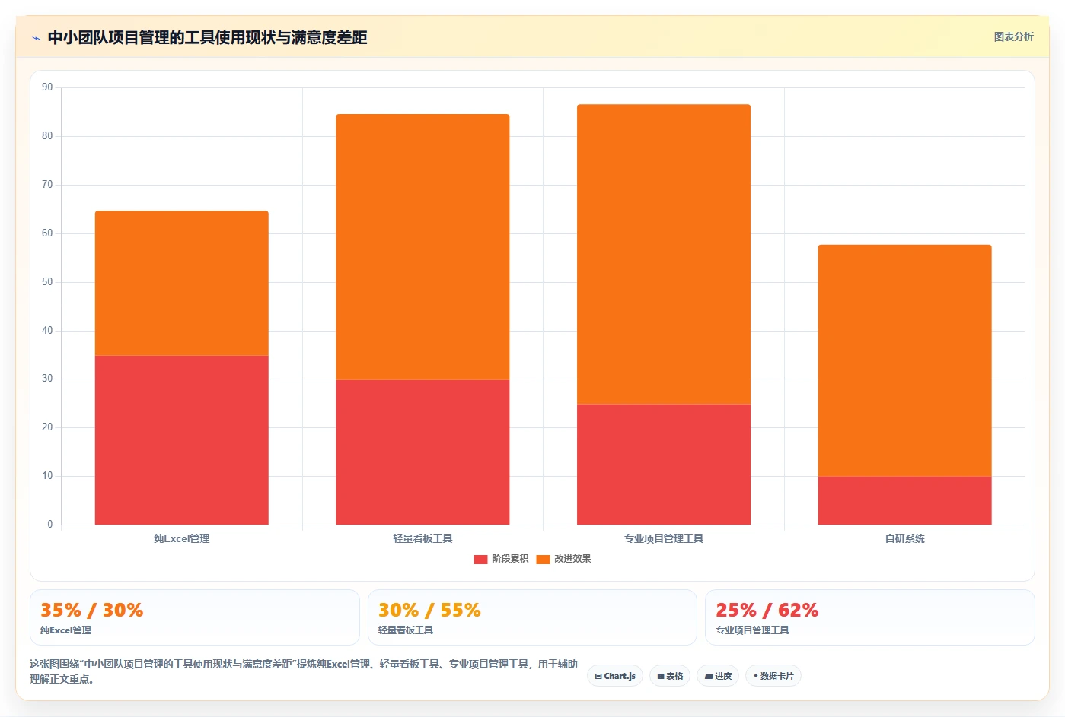Click the 25% / 62% data card value

pos(767,610)
